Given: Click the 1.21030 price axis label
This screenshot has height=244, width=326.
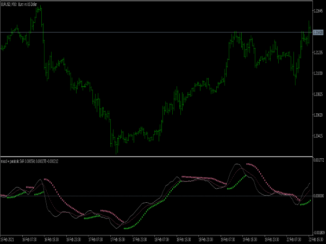Looking at the screenshot, I should click(318, 73).
